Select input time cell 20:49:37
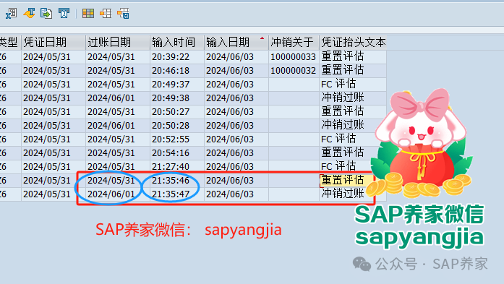Image resolution: width=504 pixels, height=284 pixels. click(177, 85)
